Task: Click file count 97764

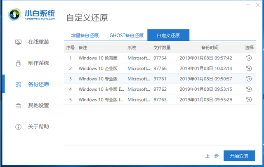Action: 160,58
